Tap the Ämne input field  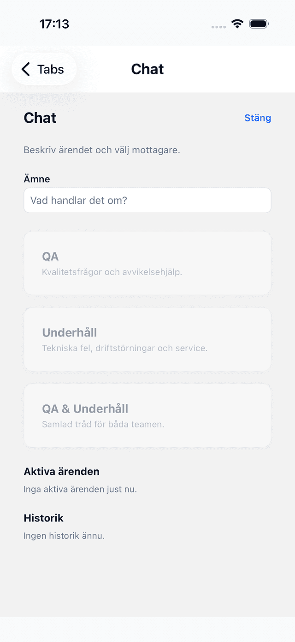147,200
